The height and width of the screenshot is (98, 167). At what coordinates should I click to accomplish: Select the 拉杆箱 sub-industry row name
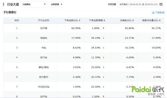(x=44, y=28)
